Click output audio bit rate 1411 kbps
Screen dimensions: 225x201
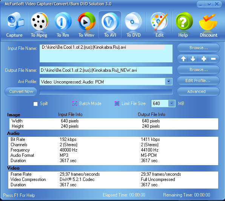click(x=150, y=139)
